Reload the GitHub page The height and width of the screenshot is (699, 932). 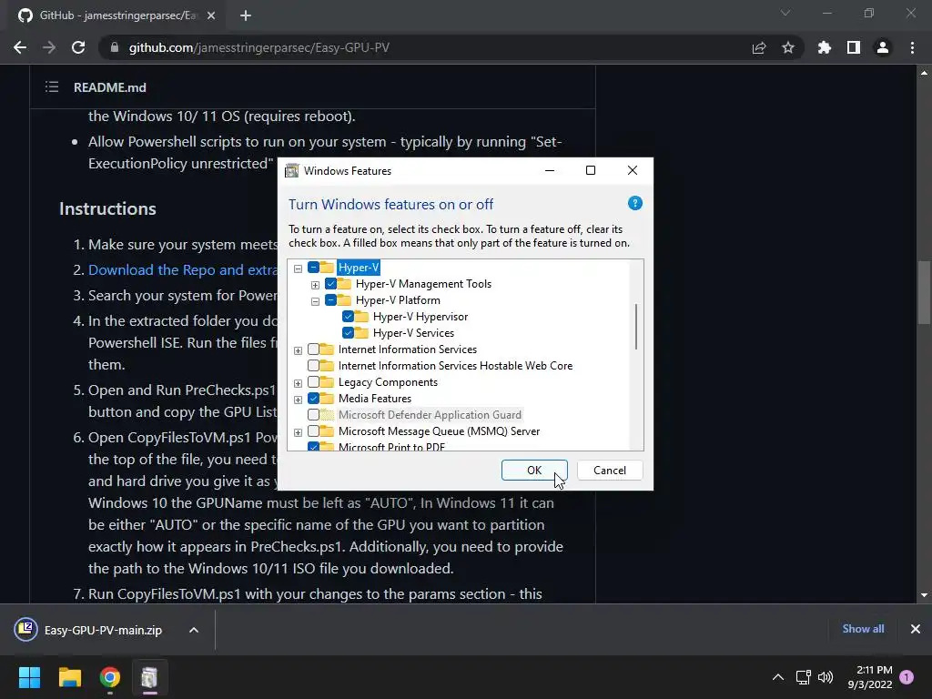click(x=78, y=47)
